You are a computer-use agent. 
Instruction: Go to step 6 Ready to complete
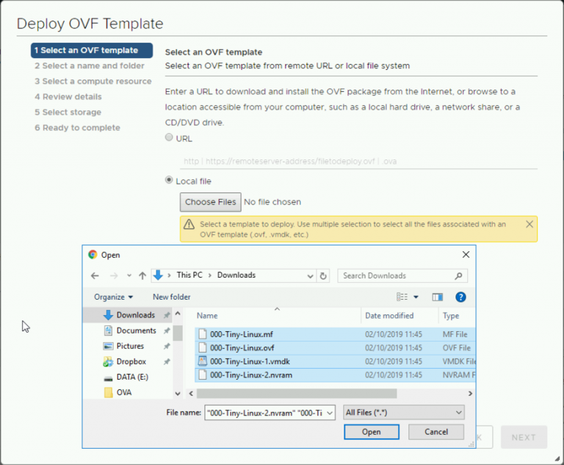pos(77,128)
